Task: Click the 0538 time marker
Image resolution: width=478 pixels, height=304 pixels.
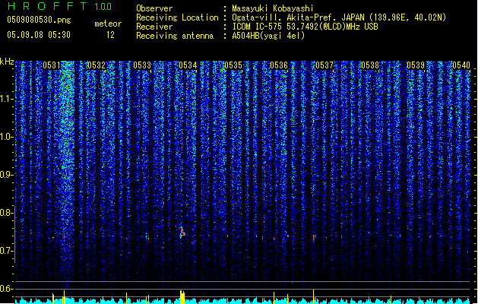Action: pyautogui.click(x=370, y=65)
